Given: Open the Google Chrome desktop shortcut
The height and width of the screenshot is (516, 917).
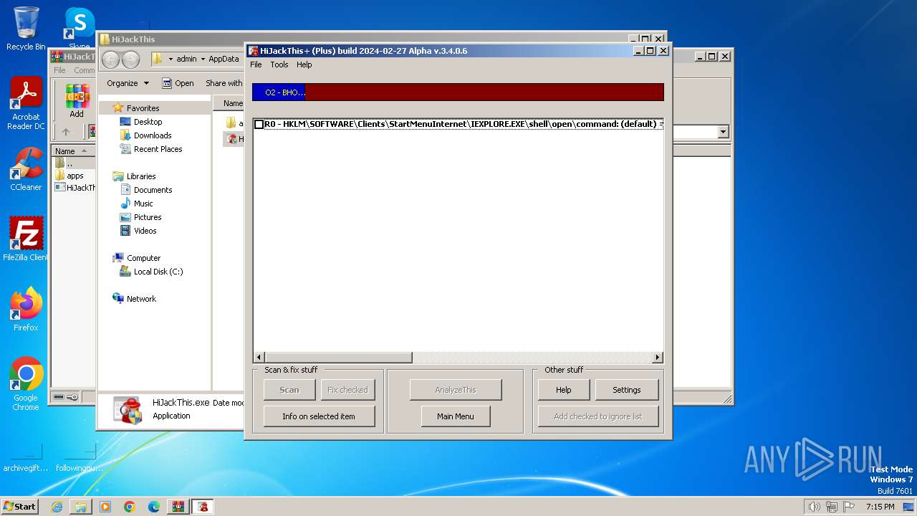Looking at the screenshot, I should click(26, 383).
